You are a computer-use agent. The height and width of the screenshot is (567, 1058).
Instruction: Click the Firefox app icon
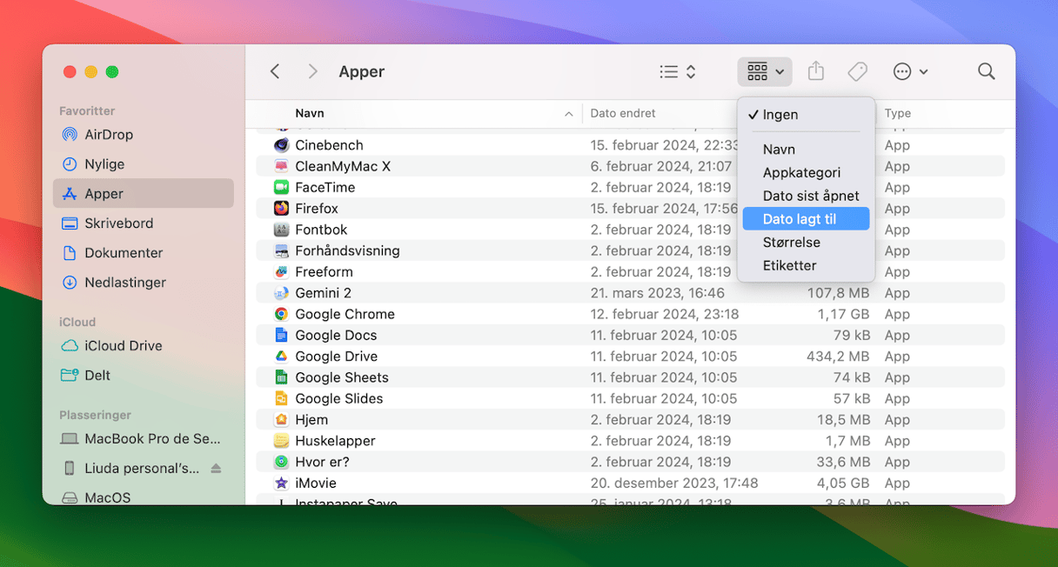[x=281, y=209]
